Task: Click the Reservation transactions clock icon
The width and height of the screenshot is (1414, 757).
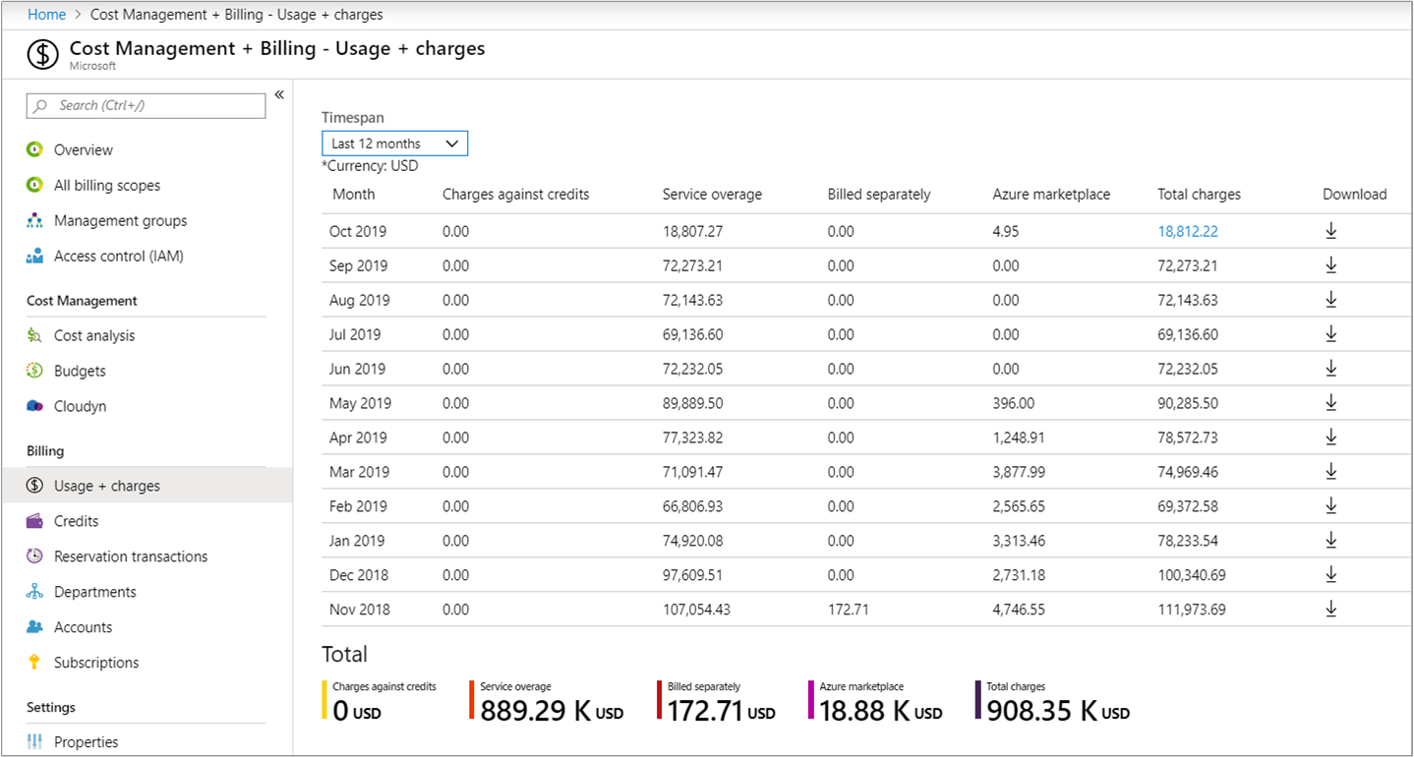Action: (x=34, y=556)
